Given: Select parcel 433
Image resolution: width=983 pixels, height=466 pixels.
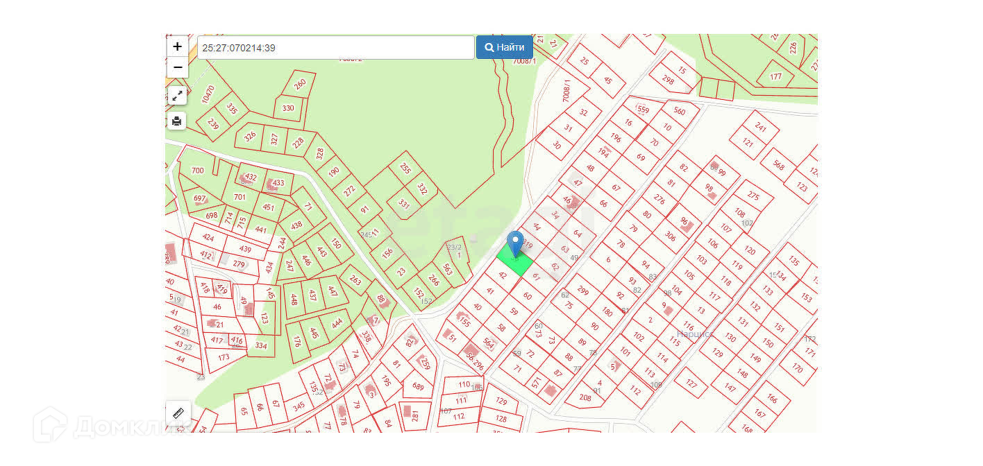Looking at the screenshot, I should coord(278,183).
